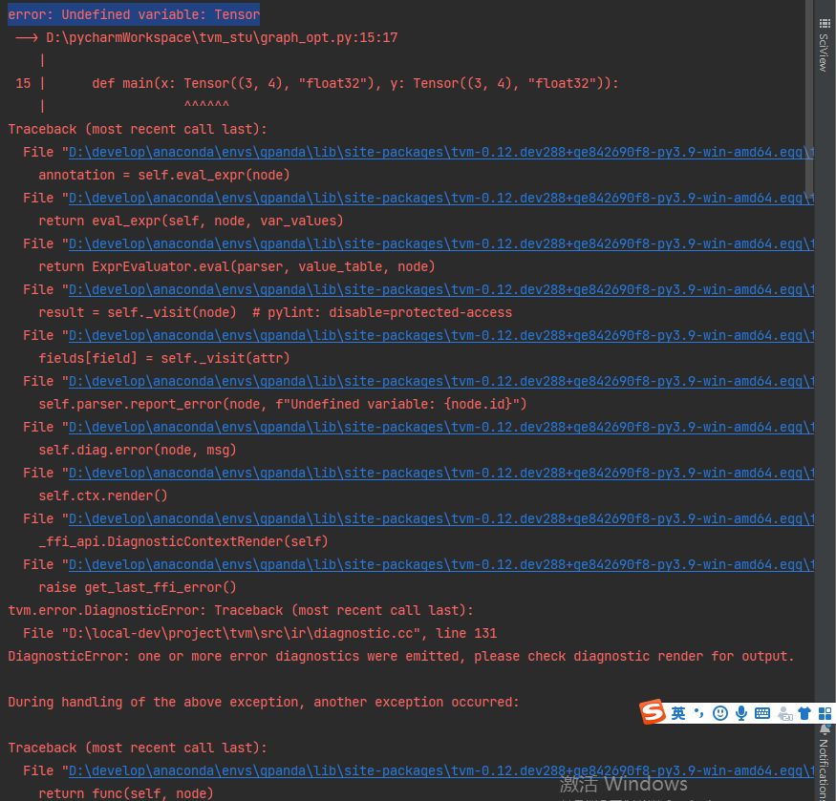Click the user account icon in IME bar
Viewport: 836px width, 801px height.
tap(784, 713)
